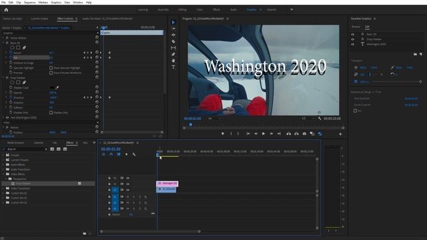
Task: Select the Track Select Forward tool
Action: tap(173, 29)
